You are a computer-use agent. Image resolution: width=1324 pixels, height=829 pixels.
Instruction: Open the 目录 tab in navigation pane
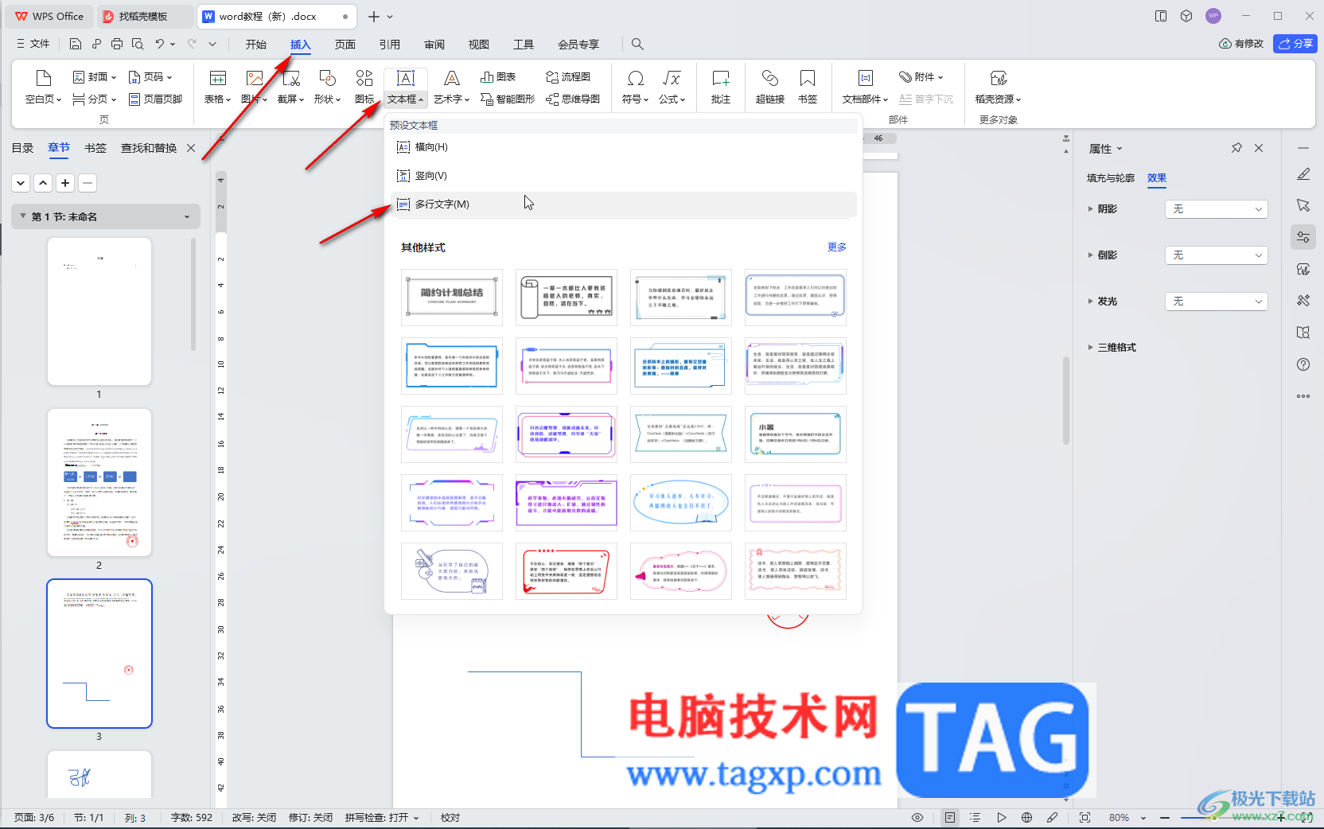pos(22,148)
